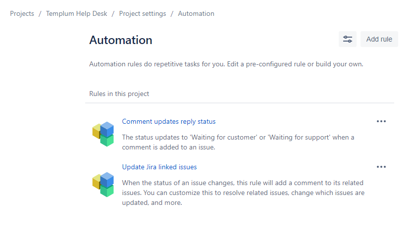Image resolution: width=415 pixels, height=244 pixels.
Task: Click the slash separator right after Projects
Action: 40,13
